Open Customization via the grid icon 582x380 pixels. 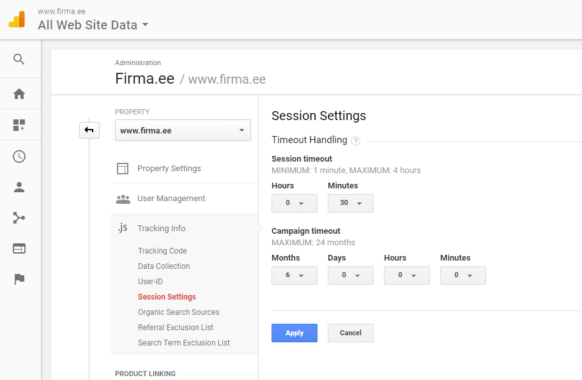tap(19, 125)
